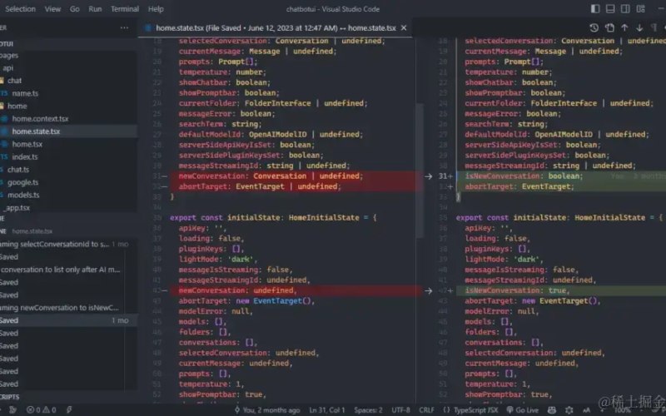This screenshot has width=666, height=416.
Task: Open chat.ts in the explorer
Action: 17,170
